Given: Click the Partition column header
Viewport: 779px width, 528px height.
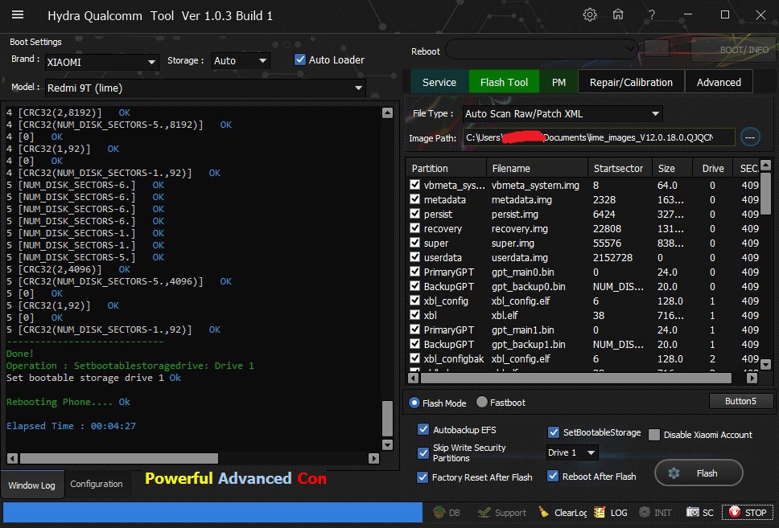Looking at the screenshot, I should pyautogui.click(x=446, y=168).
